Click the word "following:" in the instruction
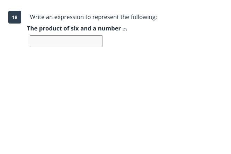Viewport: 231px width, 154px height. pos(144,17)
